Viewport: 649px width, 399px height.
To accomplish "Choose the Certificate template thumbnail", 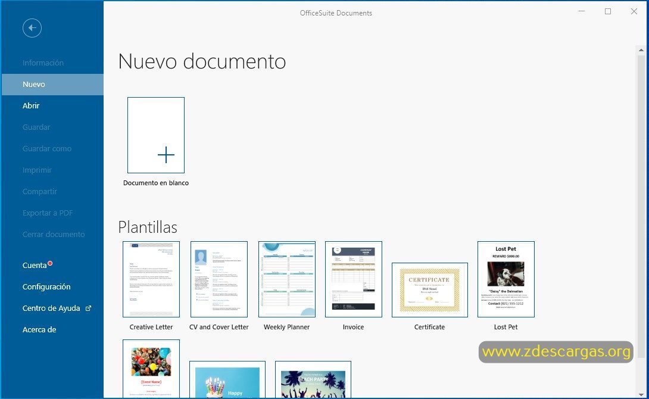I will 430,290.
